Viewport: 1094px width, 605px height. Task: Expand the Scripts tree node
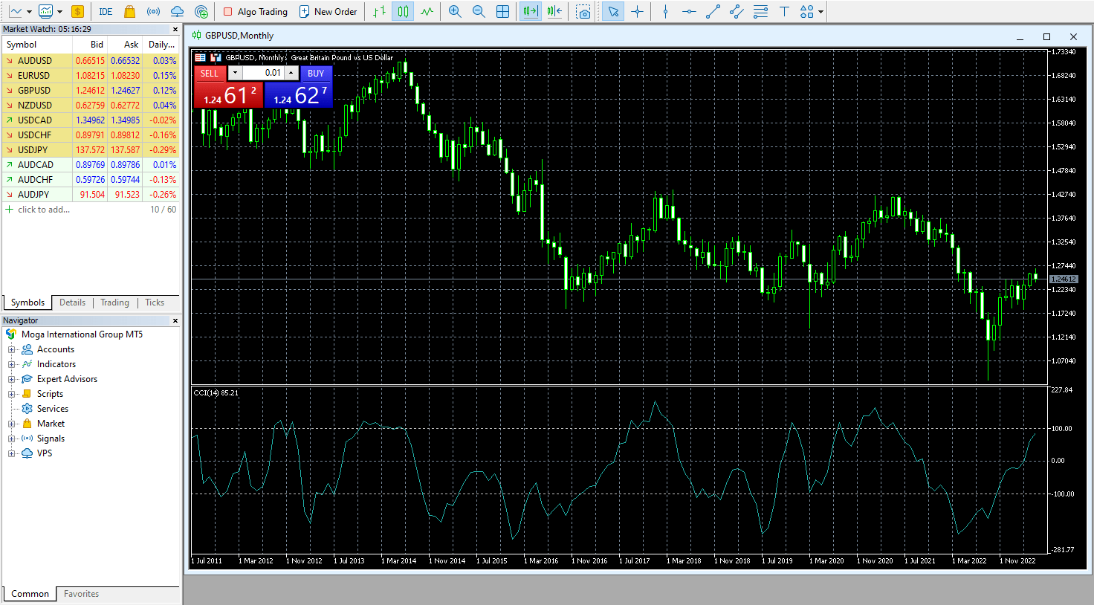pyautogui.click(x=11, y=394)
